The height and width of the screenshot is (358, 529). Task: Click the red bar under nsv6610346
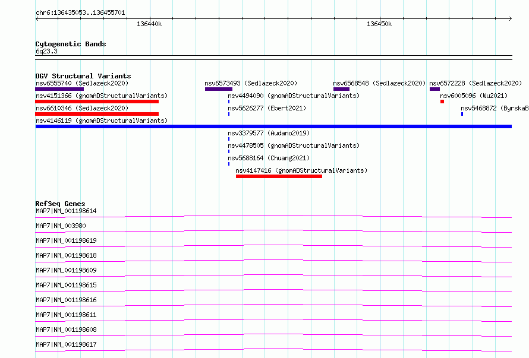[x=97, y=114]
